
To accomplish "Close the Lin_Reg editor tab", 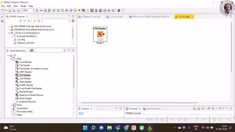I will (x=192, y=16).
